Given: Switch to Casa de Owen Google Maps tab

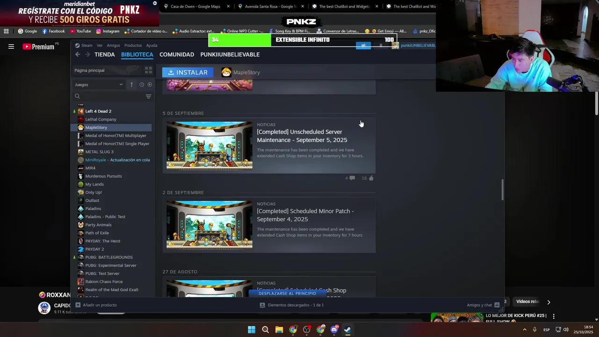Looking at the screenshot, I should pos(197,7).
